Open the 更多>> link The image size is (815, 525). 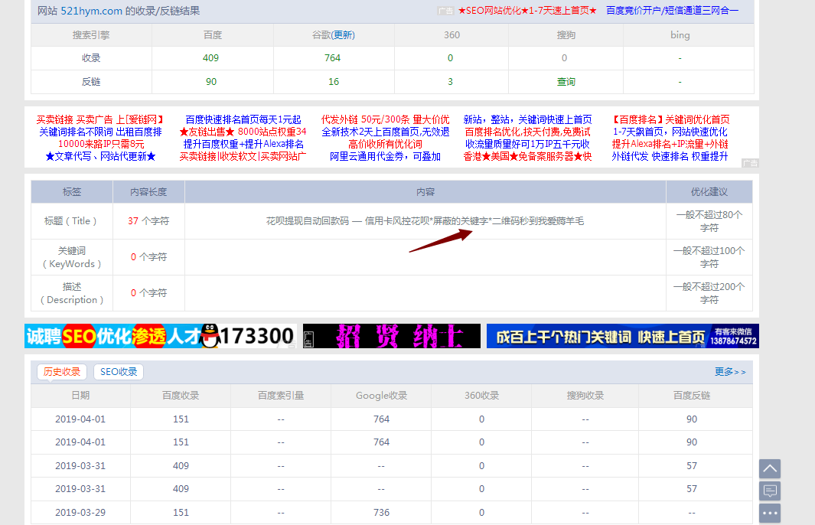[730, 372]
